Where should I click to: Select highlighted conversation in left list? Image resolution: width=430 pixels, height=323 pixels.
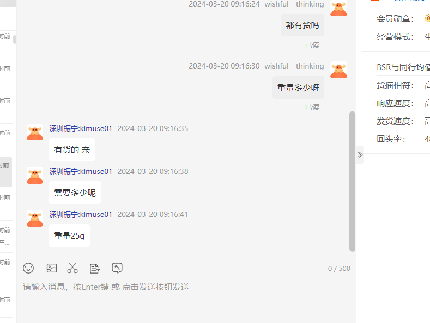(6, 172)
